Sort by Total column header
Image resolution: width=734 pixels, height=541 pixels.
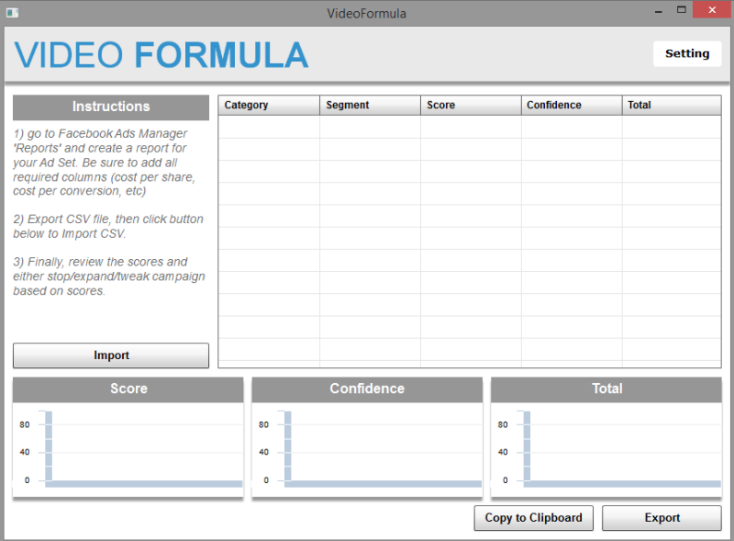pyautogui.click(x=672, y=105)
